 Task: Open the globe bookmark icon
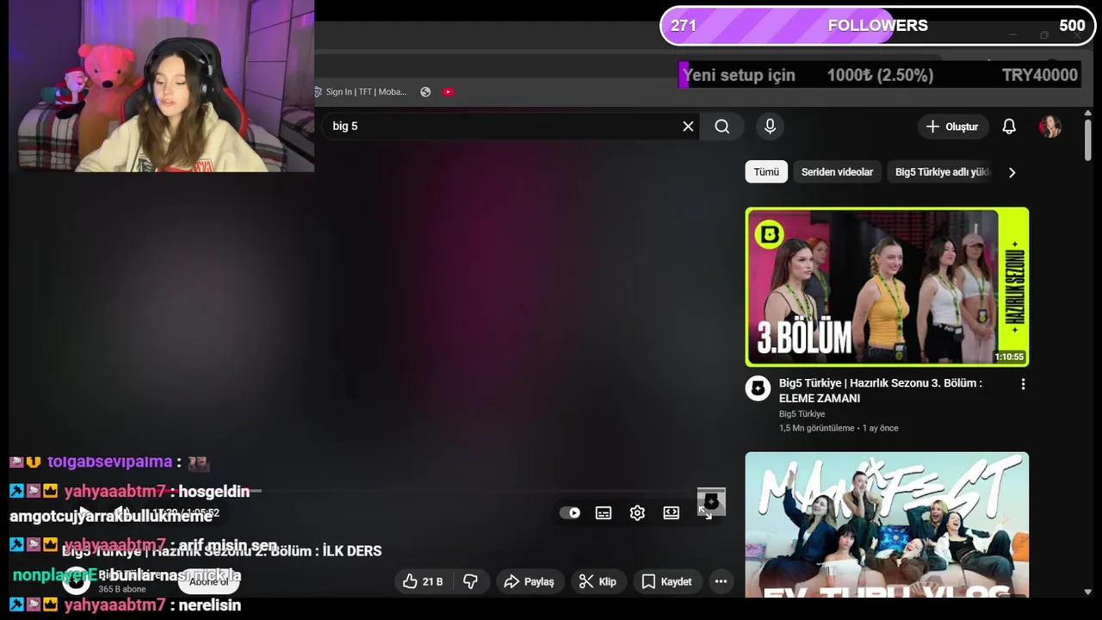tap(425, 92)
